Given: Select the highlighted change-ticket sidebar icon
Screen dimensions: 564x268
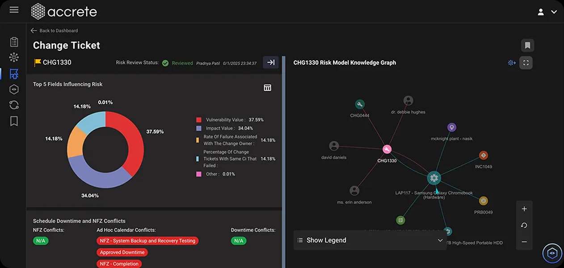Looking at the screenshot, I should click(14, 74).
